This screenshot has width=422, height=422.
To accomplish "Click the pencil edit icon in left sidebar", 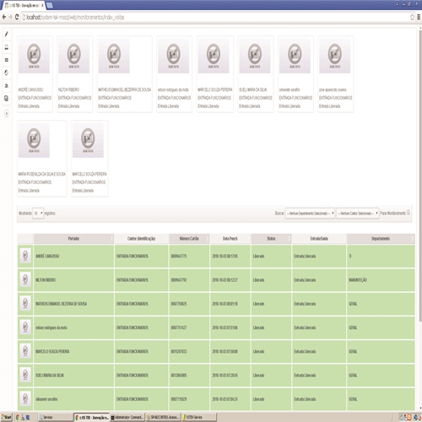I will (7, 35).
